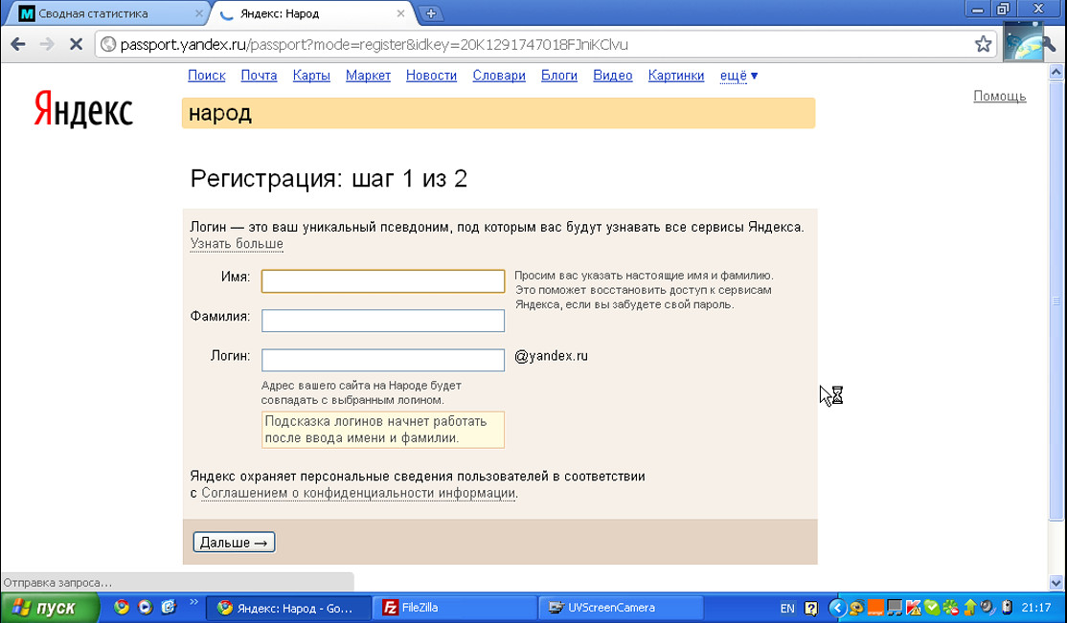Focus the Логин text field

tap(382, 360)
